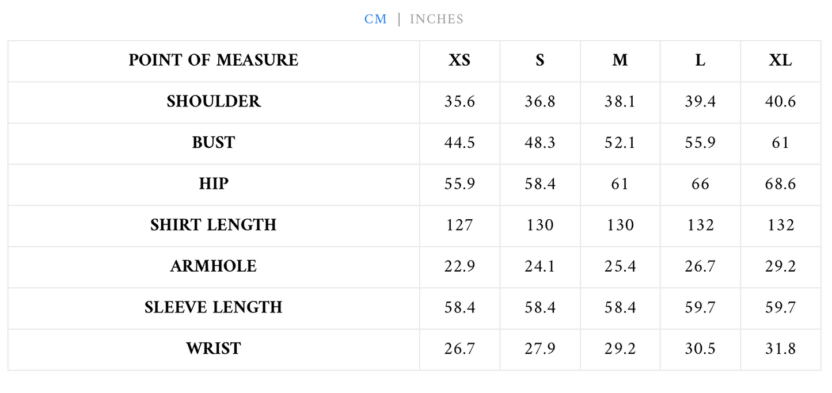Click the XS shoulder value 35.6

coord(459,102)
